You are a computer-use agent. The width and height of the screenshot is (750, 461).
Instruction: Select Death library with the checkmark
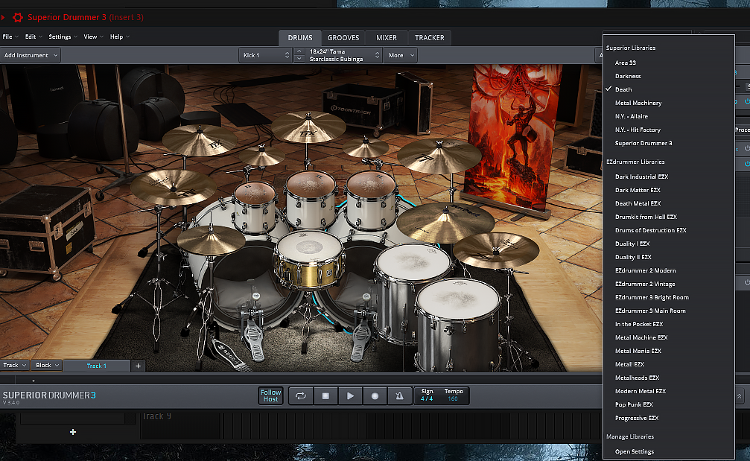click(623, 89)
